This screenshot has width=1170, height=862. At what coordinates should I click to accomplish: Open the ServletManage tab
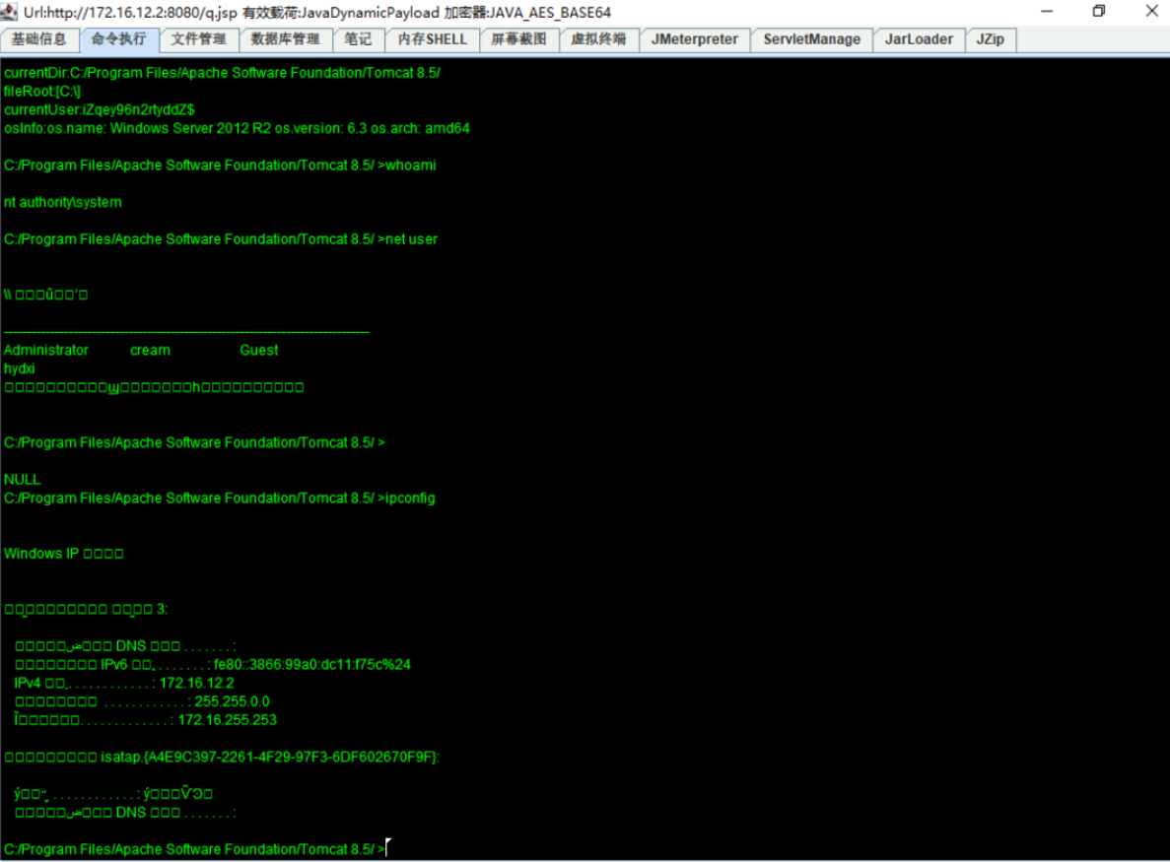coord(812,39)
